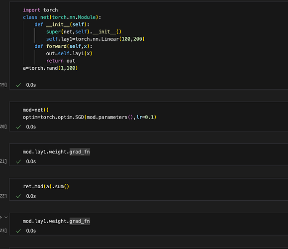Focus the ret=mod(a).sum() cell editor

[149, 186]
